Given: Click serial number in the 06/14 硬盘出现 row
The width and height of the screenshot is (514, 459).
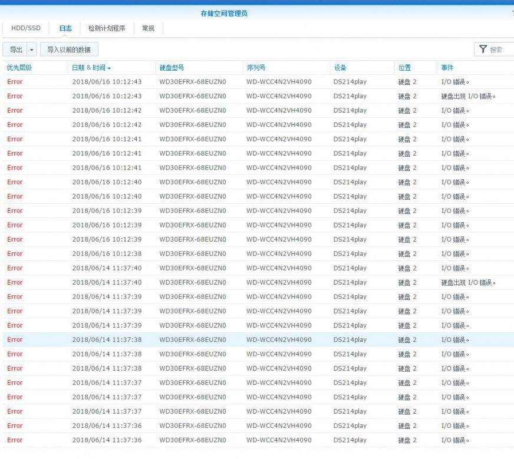Looking at the screenshot, I should coord(279,282).
